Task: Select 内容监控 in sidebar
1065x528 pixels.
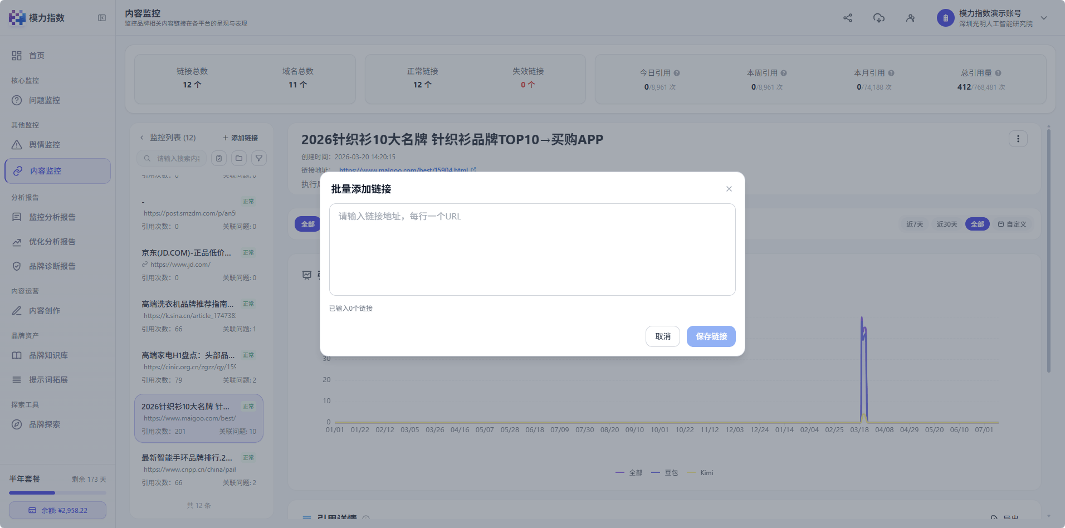Action: point(57,171)
